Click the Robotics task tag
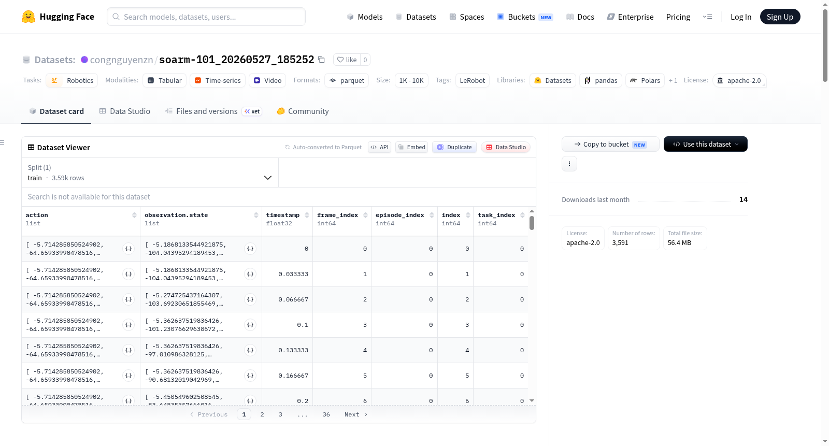 (x=72, y=80)
